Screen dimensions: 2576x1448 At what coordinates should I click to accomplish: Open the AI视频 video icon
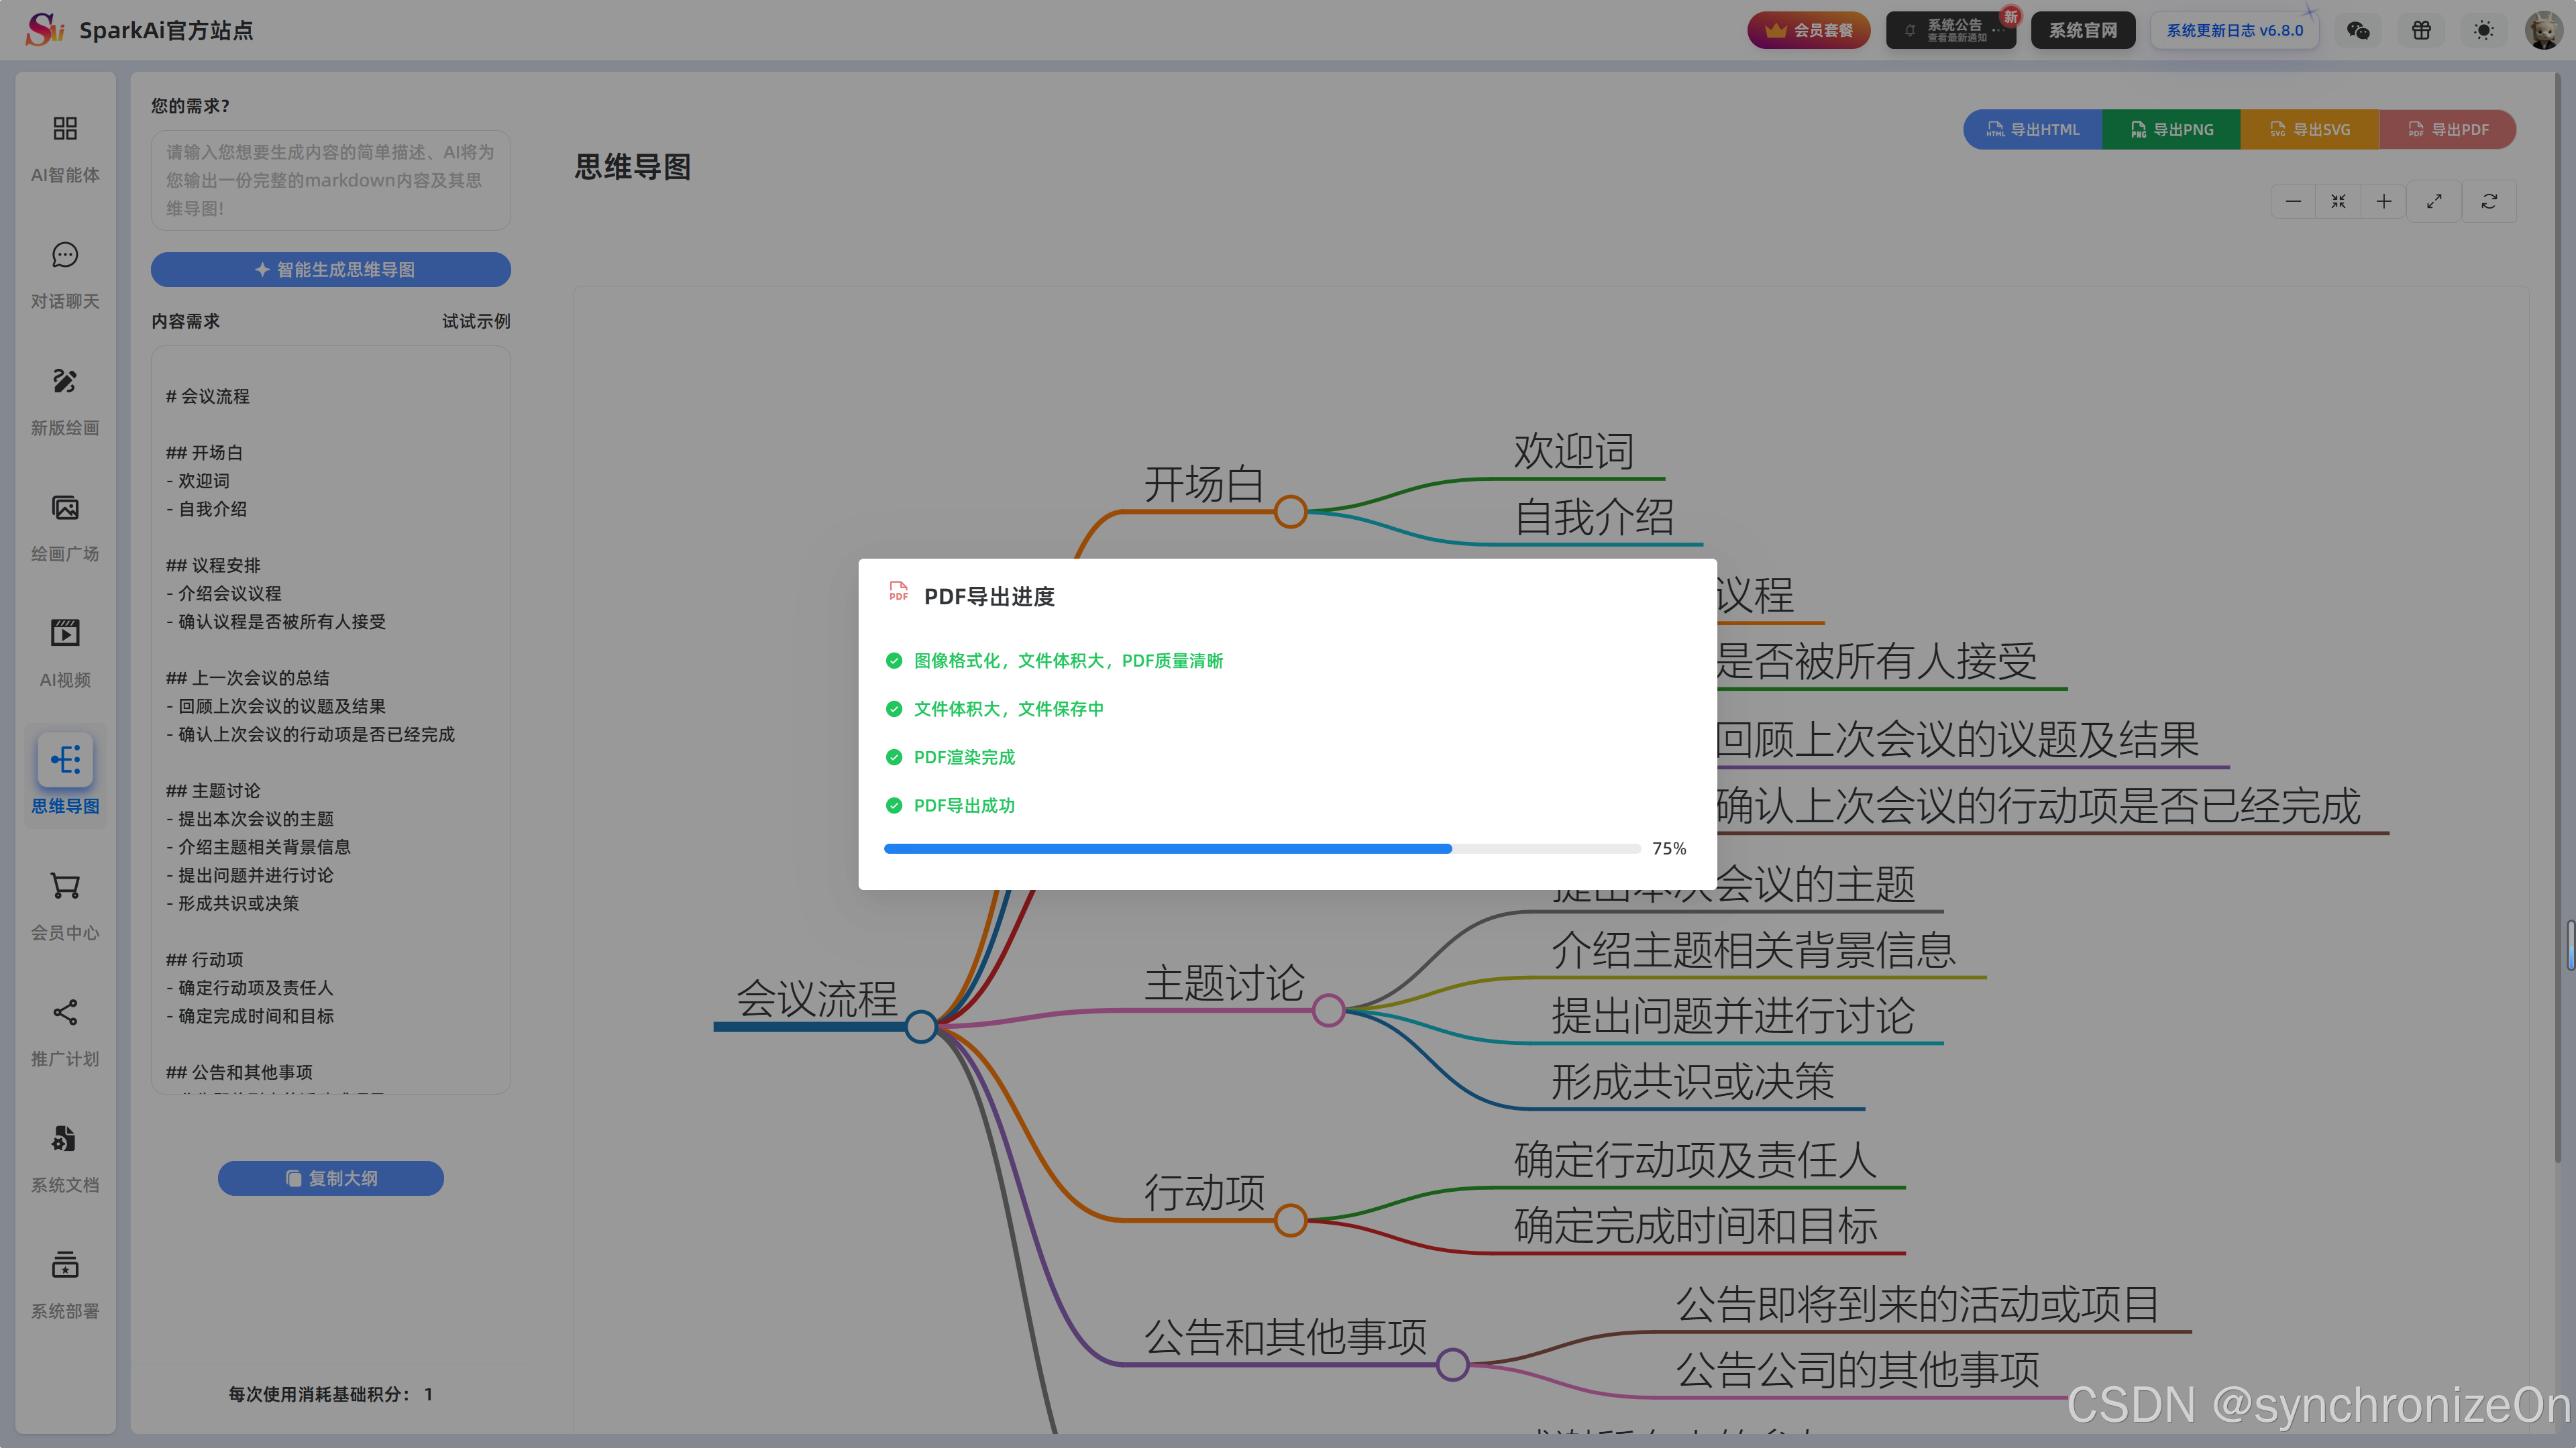point(65,633)
